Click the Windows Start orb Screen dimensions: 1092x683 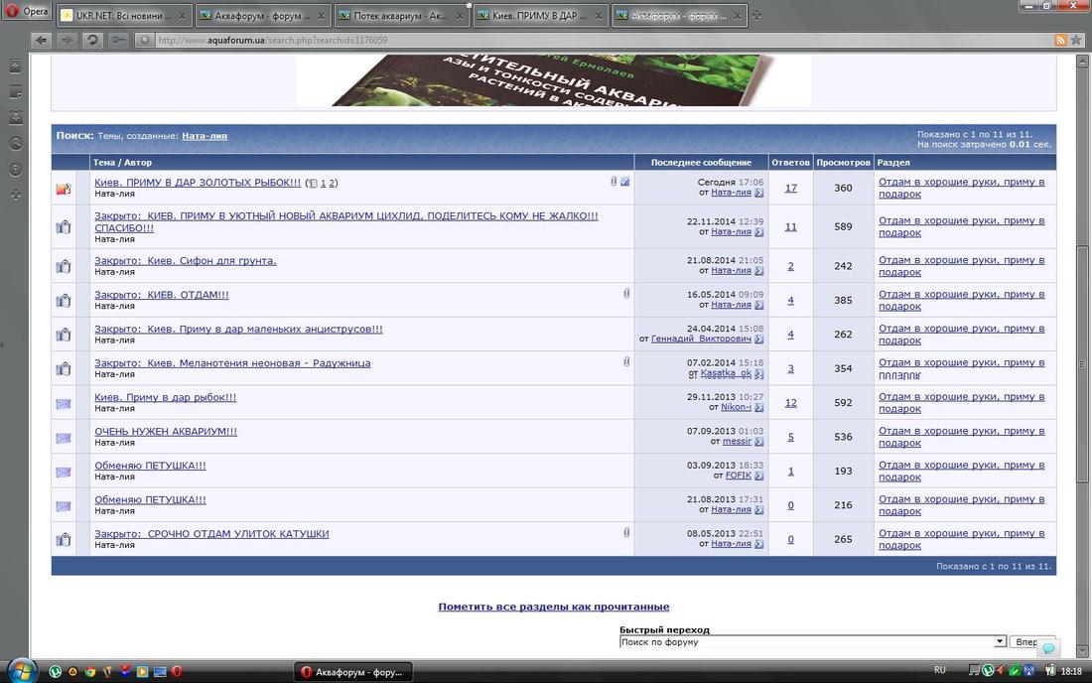pyautogui.click(x=22, y=670)
